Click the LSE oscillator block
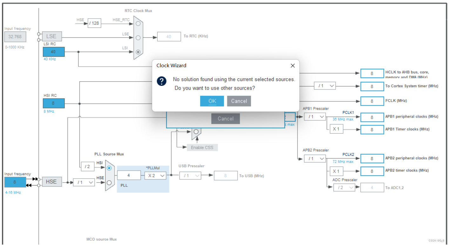Image resolution: width=449 pixels, height=245 pixels. (52, 36)
